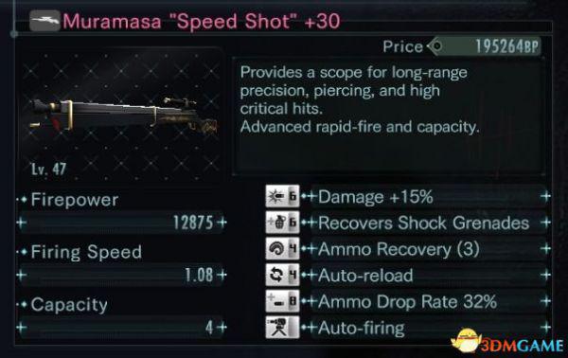The image size is (568, 358).
Task: Click the weapon description text box
Action: coord(388,116)
